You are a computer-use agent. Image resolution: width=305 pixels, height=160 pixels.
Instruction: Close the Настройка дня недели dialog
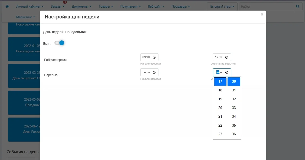262,14
